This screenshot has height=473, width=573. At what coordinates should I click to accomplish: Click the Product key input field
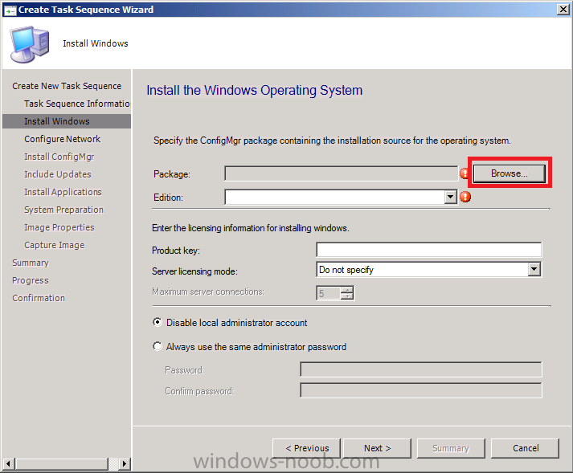click(428, 250)
